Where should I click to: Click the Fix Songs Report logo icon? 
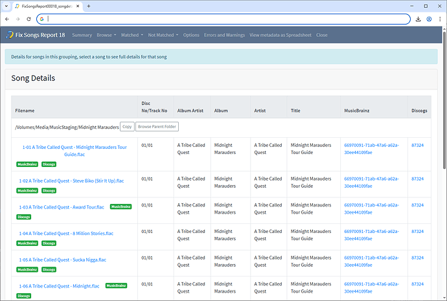tap(10, 35)
